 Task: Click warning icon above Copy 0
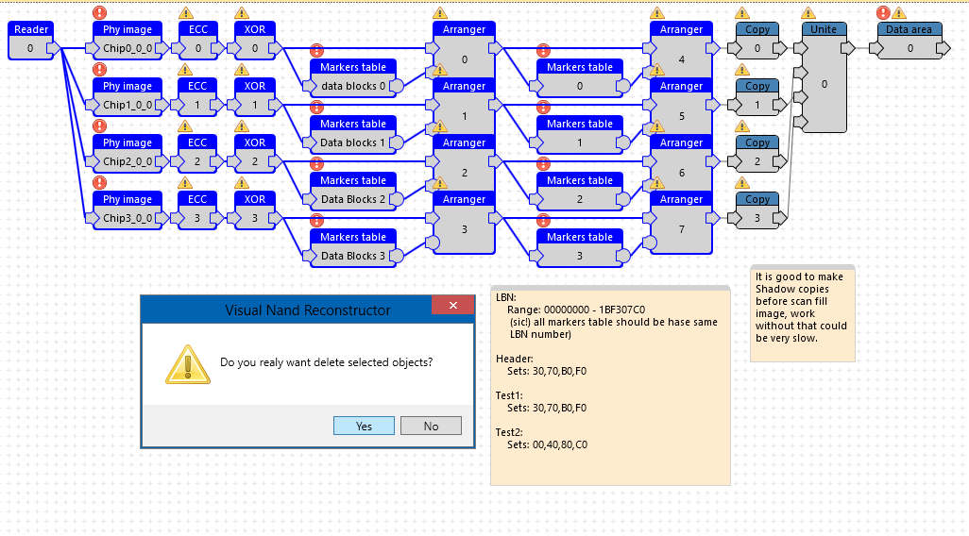pos(742,13)
